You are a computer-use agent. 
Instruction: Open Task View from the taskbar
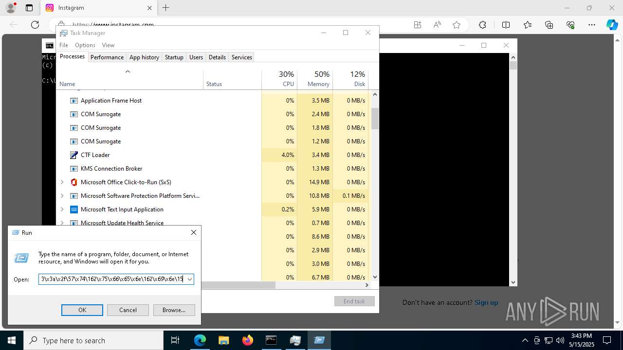[175, 340]
